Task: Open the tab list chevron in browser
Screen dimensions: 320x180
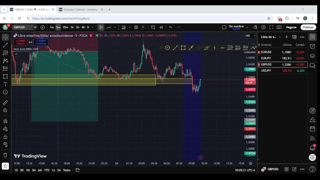Action: (x=4, y=9)
